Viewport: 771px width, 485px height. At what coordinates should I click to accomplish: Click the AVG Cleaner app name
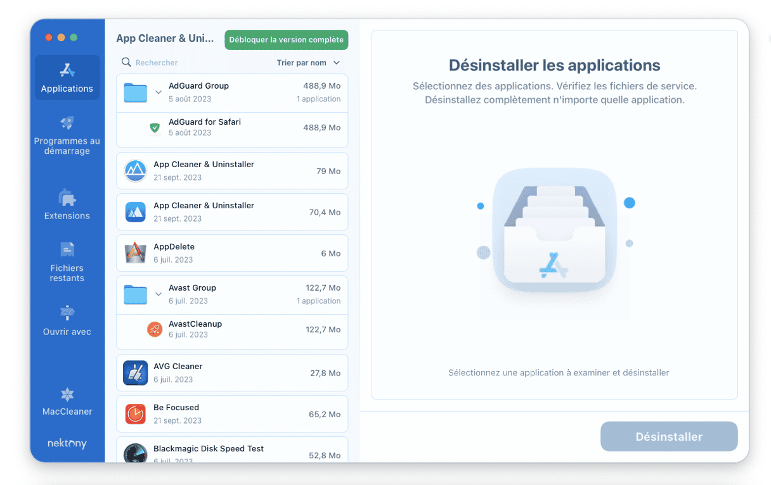[178, 366]
